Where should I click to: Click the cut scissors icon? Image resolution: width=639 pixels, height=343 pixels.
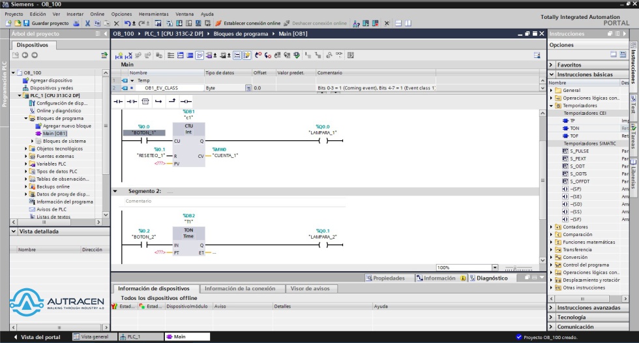(x=87, y=23)
